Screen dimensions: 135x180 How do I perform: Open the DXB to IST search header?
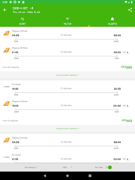click(26, 10)
